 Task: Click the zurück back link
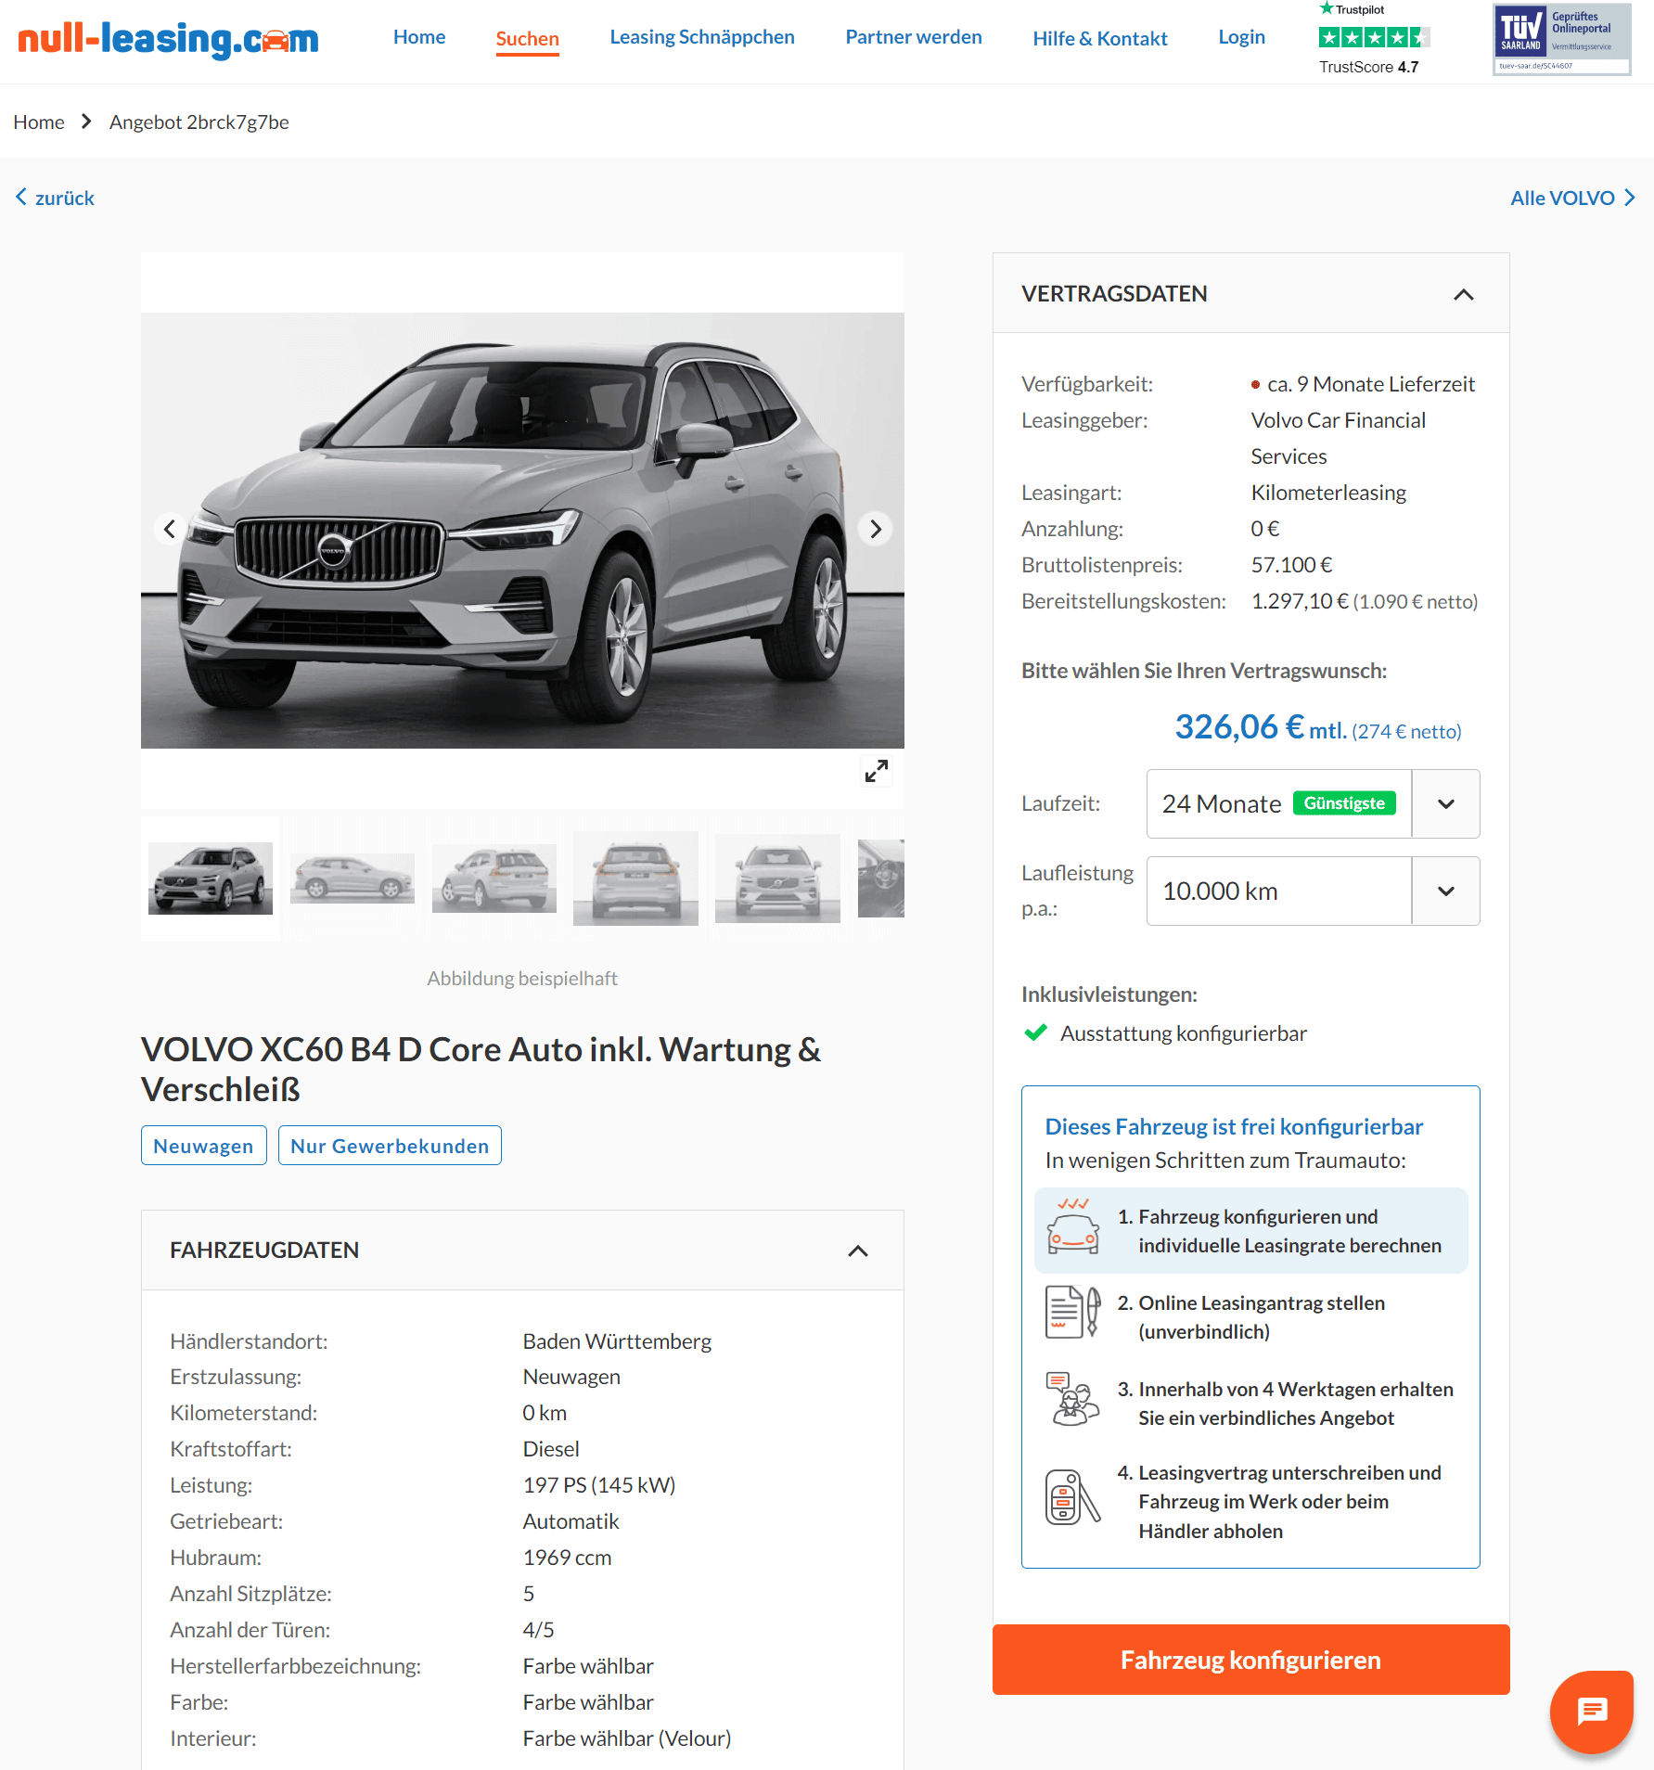(x=56, y=198)
